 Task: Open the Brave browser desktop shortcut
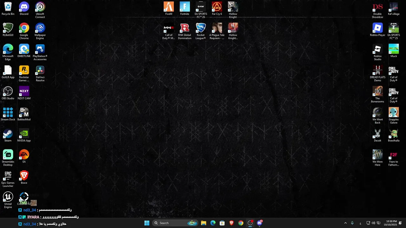[24, 178]
